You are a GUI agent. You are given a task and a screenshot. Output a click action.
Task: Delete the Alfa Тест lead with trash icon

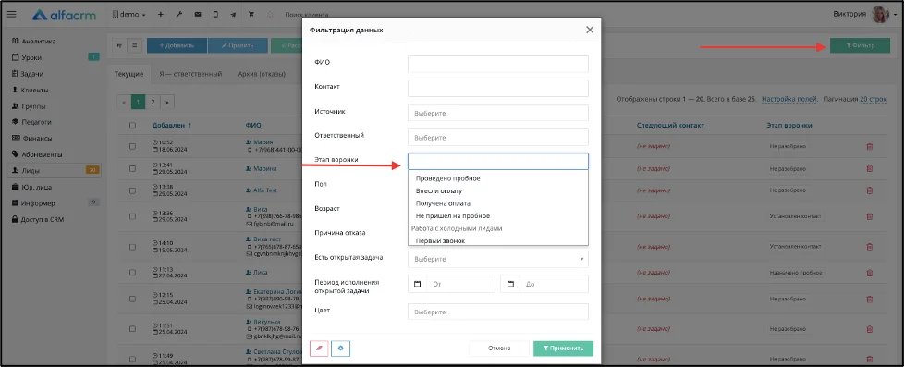pos(869,190)
